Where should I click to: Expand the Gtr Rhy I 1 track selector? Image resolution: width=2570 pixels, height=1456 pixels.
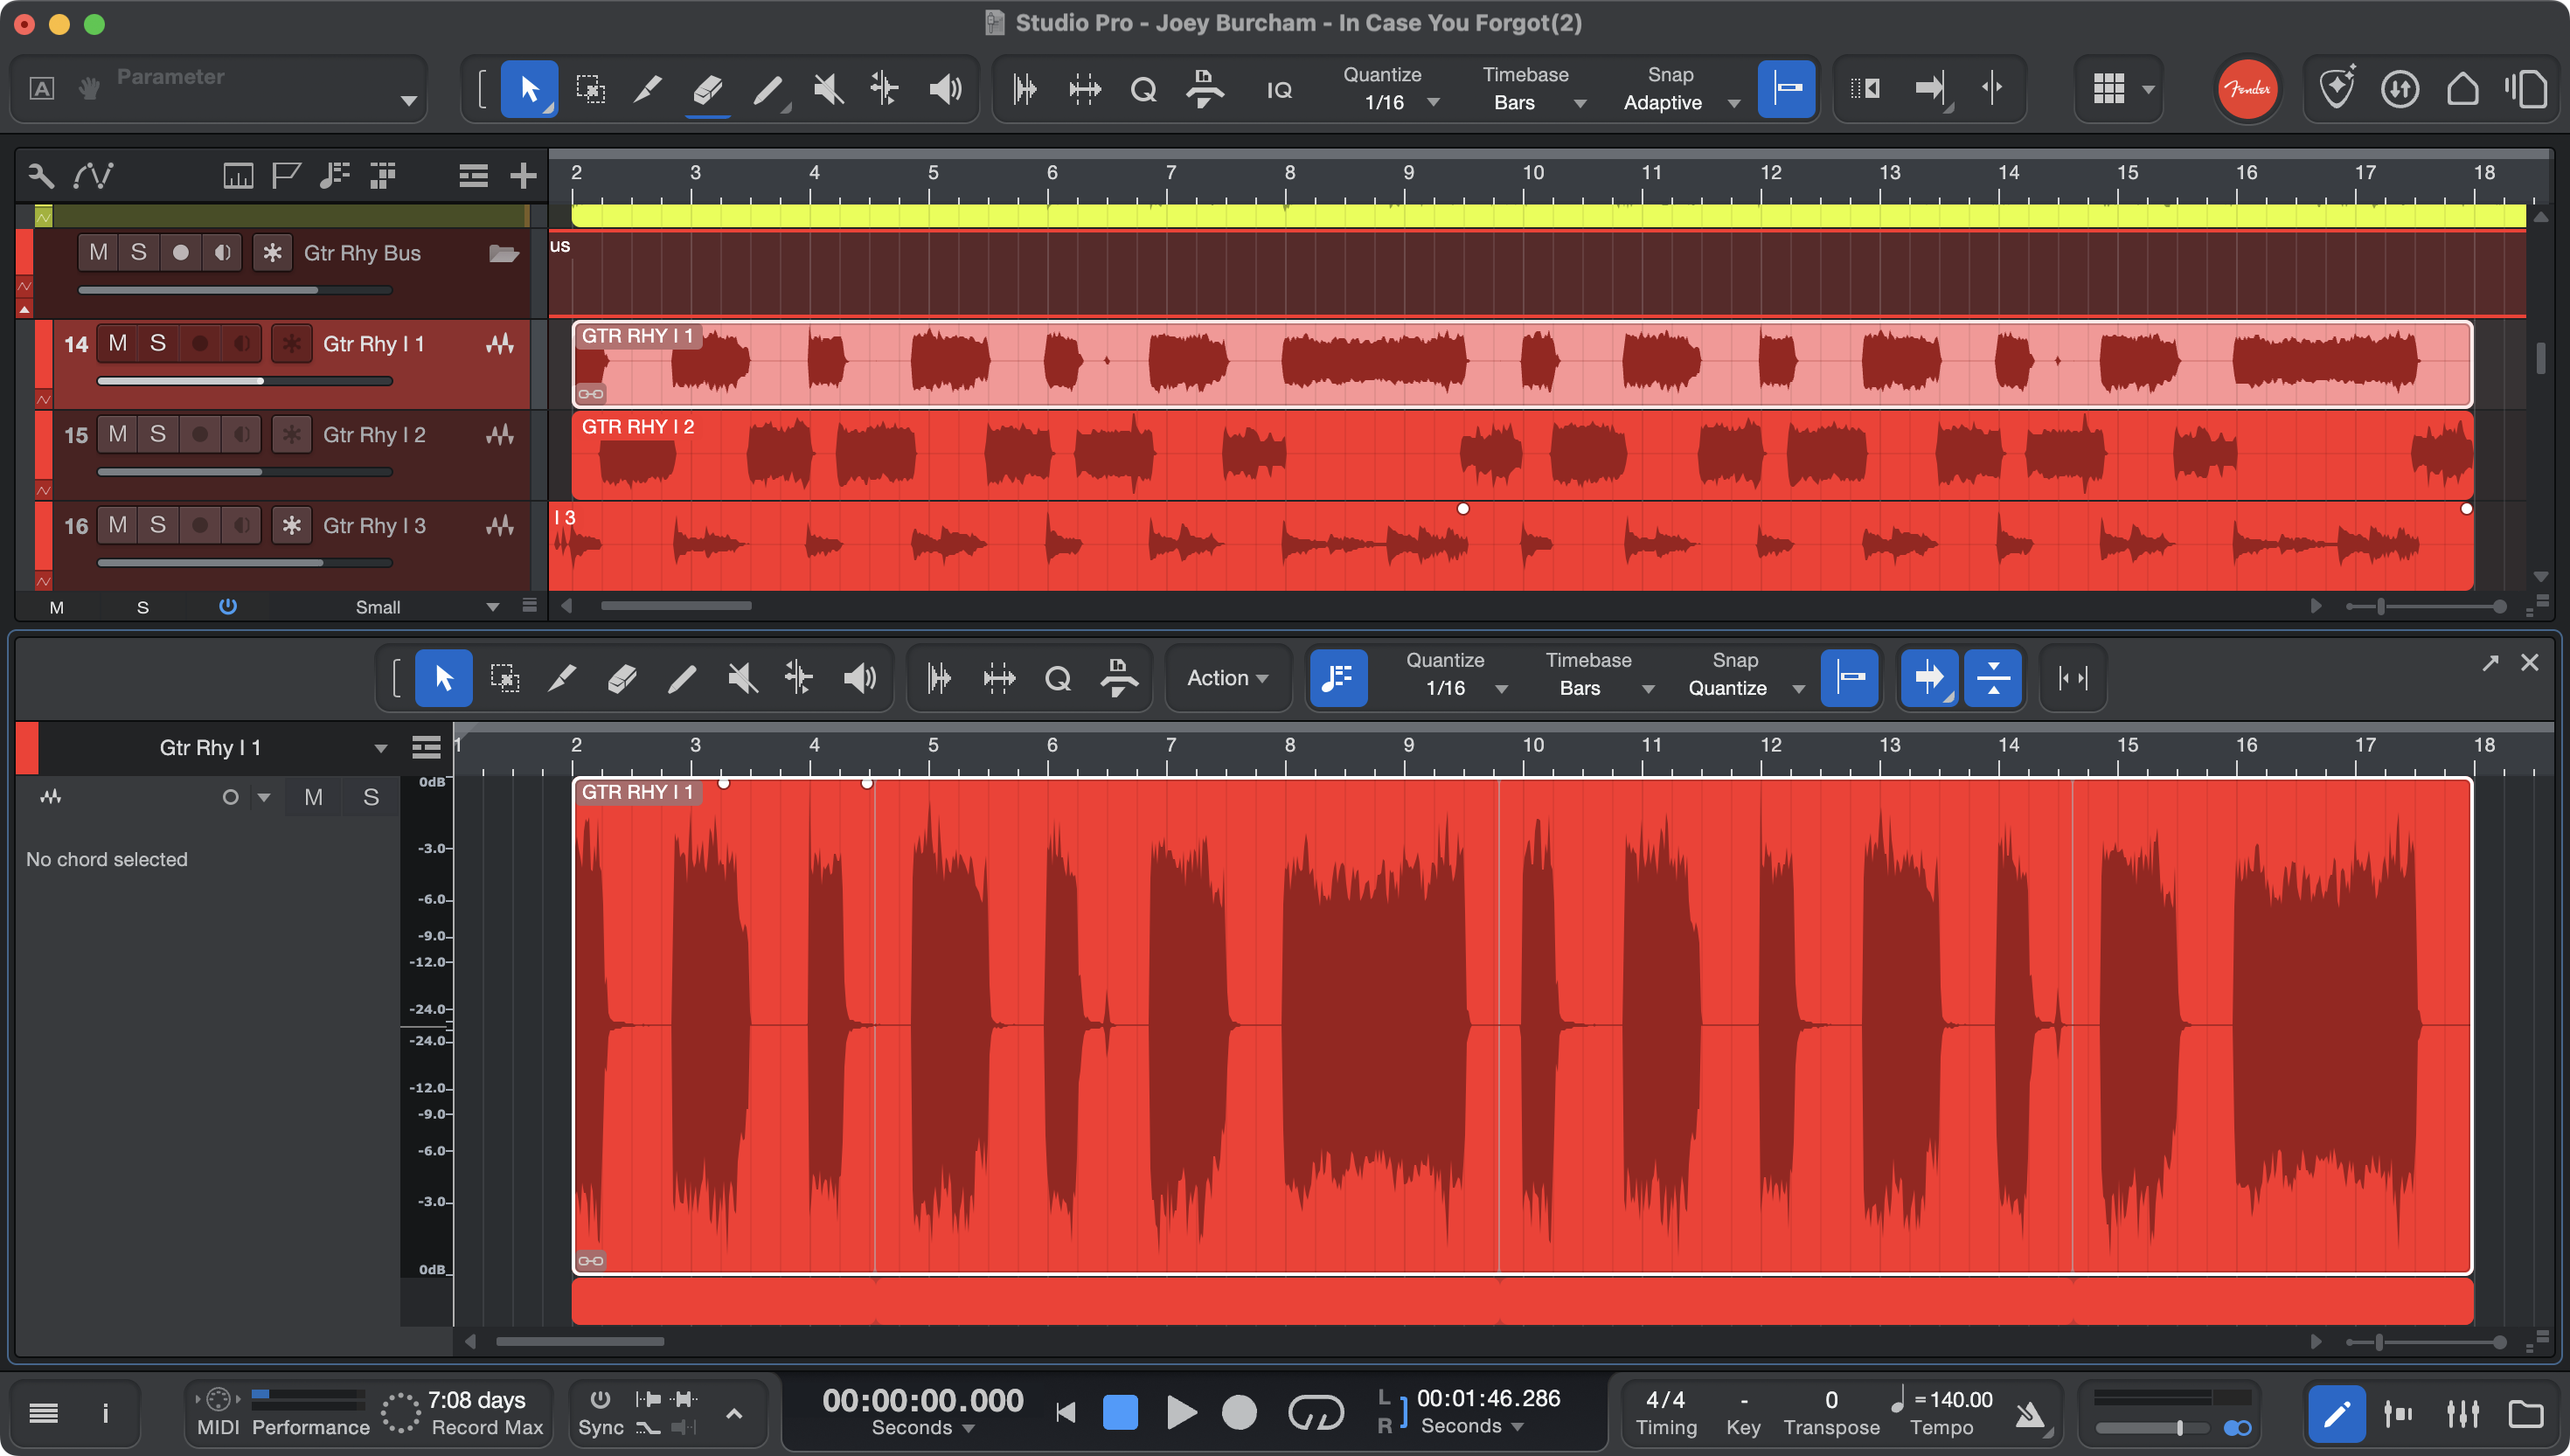380,748
